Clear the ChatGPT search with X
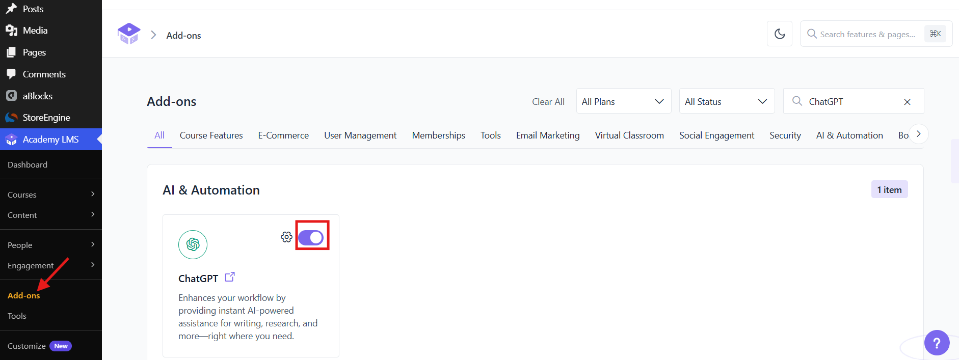959x360 pixels. click(907, 102)
